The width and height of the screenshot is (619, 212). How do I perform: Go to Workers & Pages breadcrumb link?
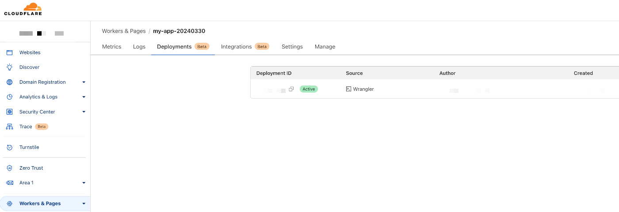pos(124,31)
